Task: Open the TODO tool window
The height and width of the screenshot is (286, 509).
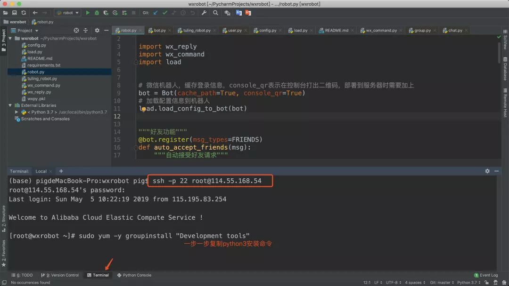Action: coord(22,275)
